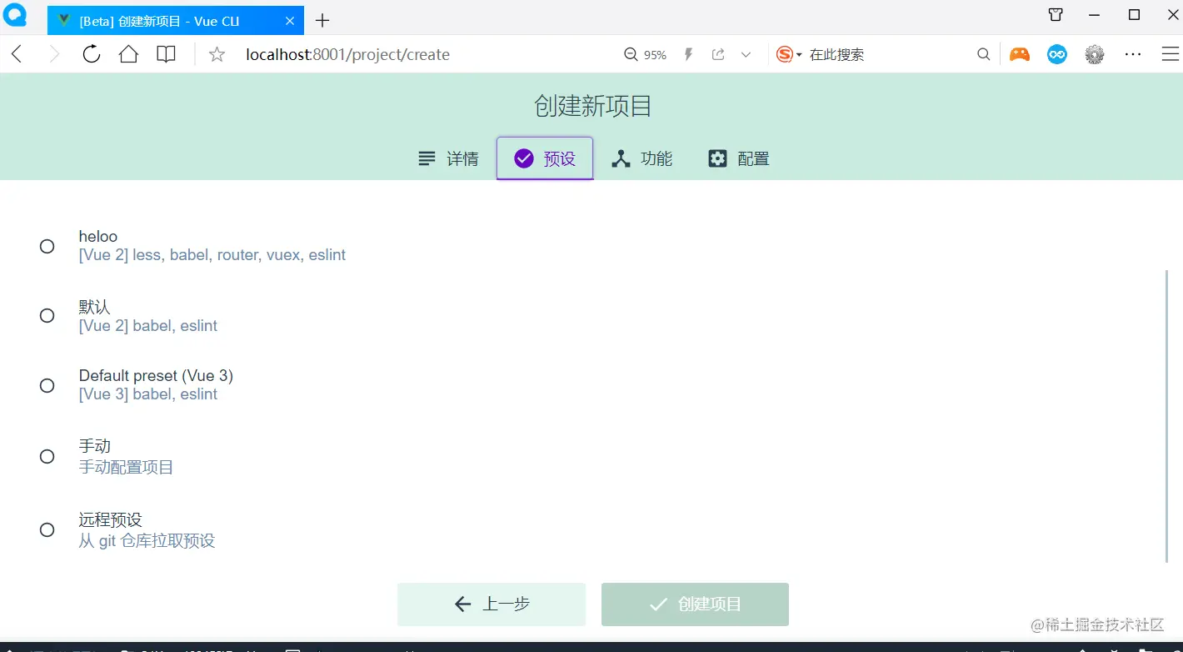Open the blue infinity extension icon

tap(1057, 54)
